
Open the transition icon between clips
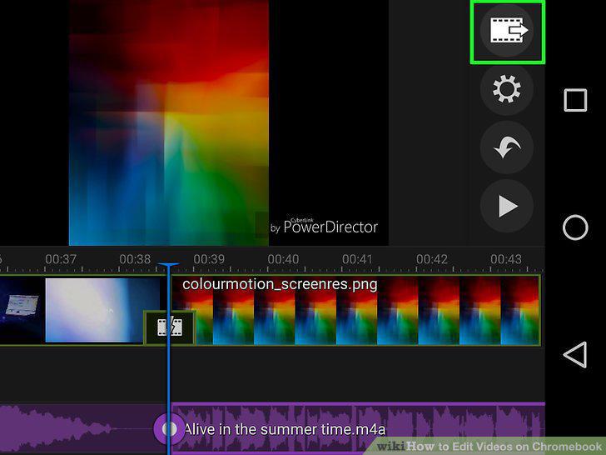[169, 327]
